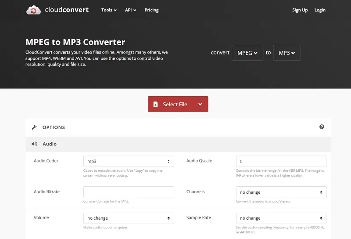Click the cloudconvert brand name text
Image resolution: width=351 pixels, height=239 pixels.
coord(67,10)
